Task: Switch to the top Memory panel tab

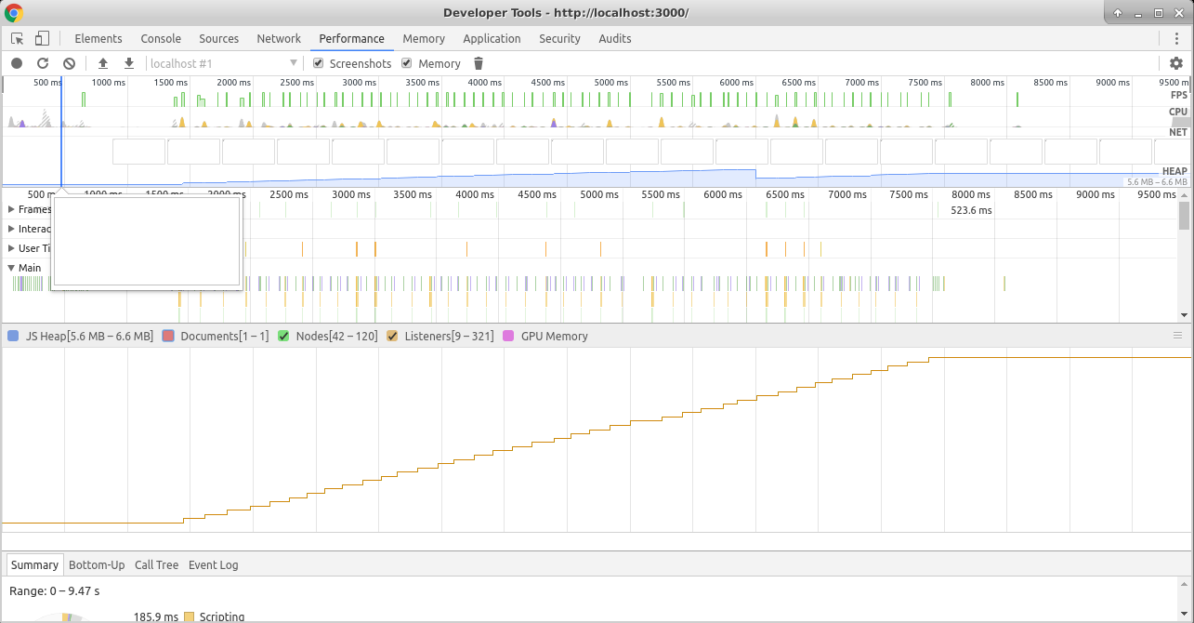Action: (x=424, y=38)
